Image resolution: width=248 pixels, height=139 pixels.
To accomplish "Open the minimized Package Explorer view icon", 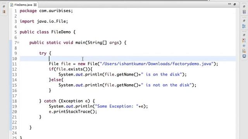I will coord(4,12).
